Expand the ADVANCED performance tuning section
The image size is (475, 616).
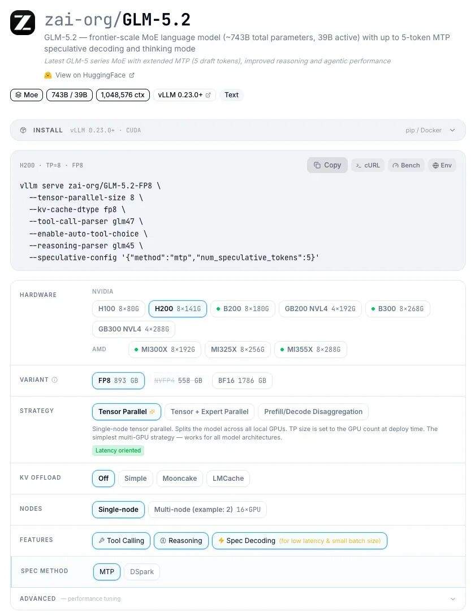pos(237,598)
